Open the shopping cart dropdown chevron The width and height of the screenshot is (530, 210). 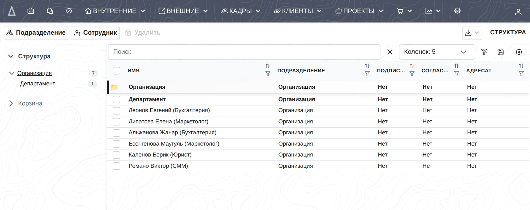point(409,11)
